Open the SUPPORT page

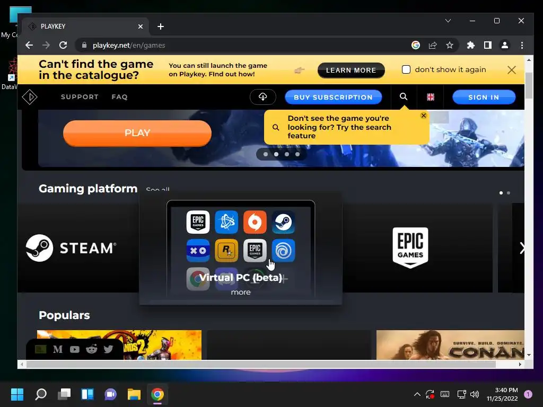[x=80, y=97]
